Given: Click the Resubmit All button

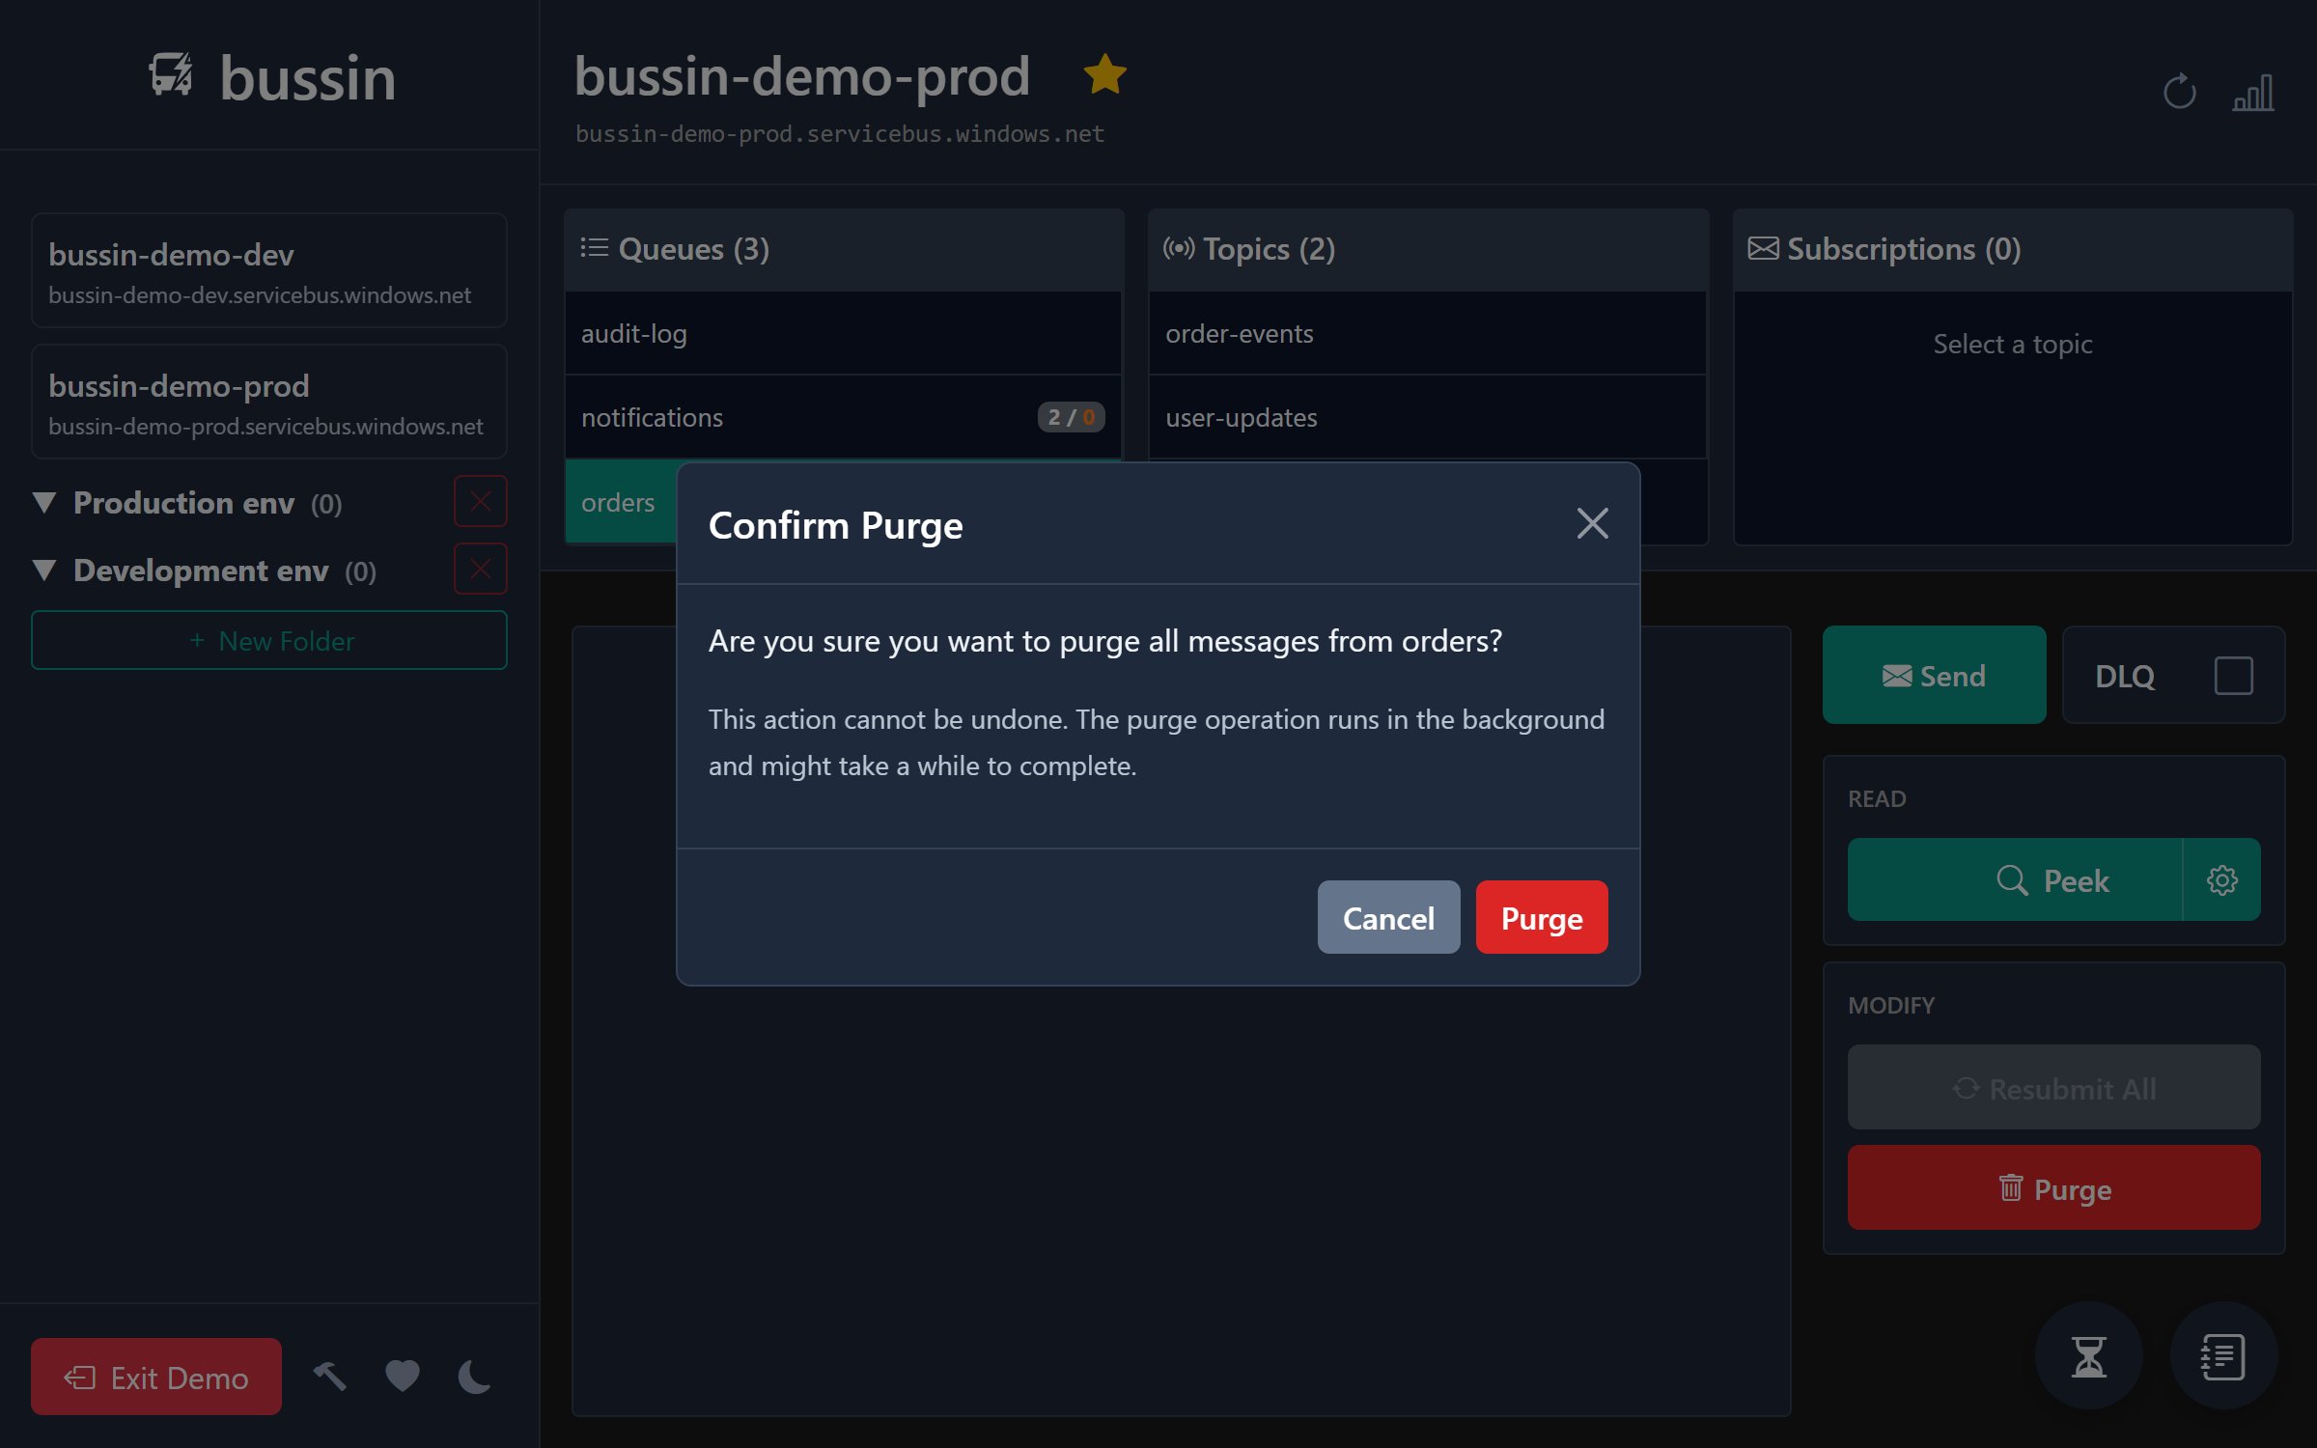Looking at the screenshot, I should [2053, 1088].
